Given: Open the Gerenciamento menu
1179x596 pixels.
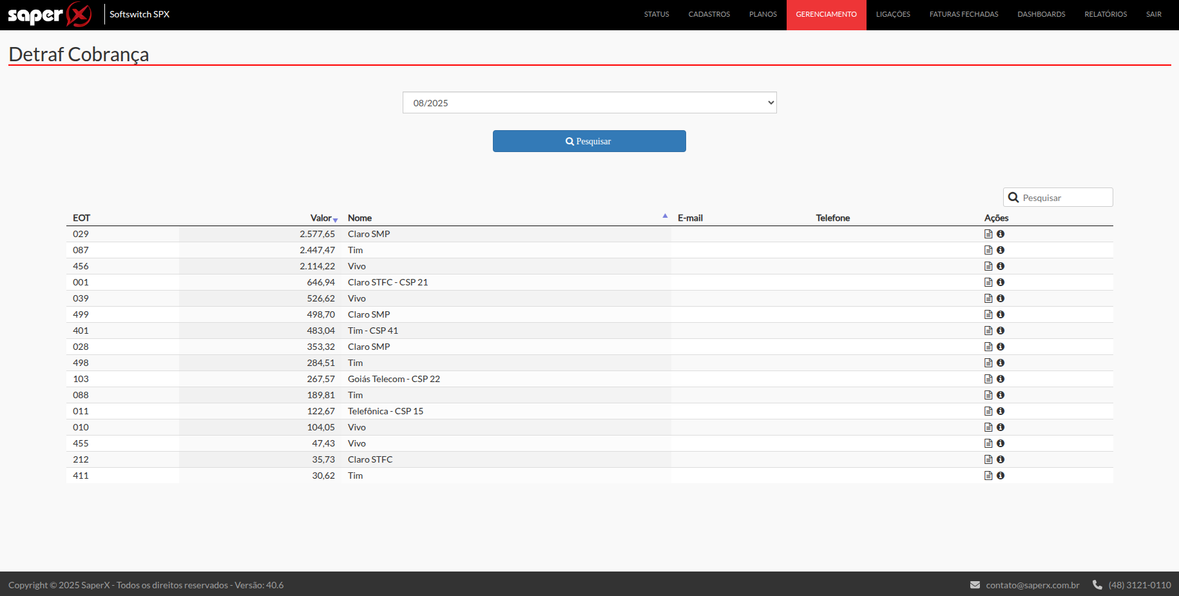Looking at the screenshot, I should (826, 14).
